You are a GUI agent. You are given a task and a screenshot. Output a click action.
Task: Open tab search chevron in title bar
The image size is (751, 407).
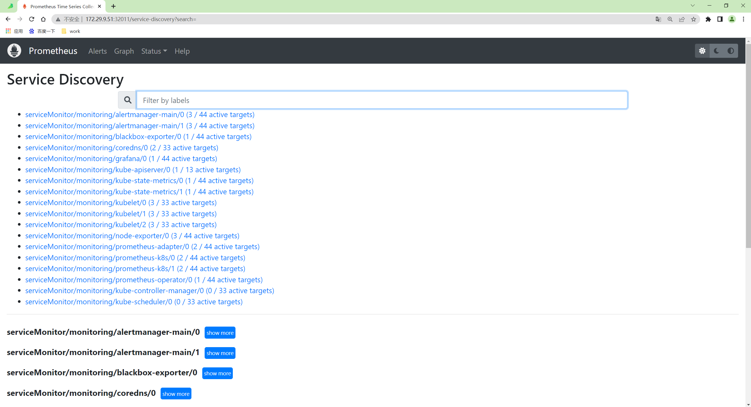click(x=693, y=6)
